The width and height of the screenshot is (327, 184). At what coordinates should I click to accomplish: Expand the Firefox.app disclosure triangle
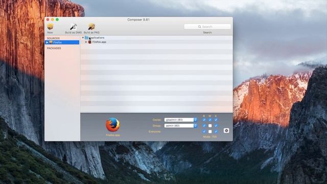coord(86,42)
